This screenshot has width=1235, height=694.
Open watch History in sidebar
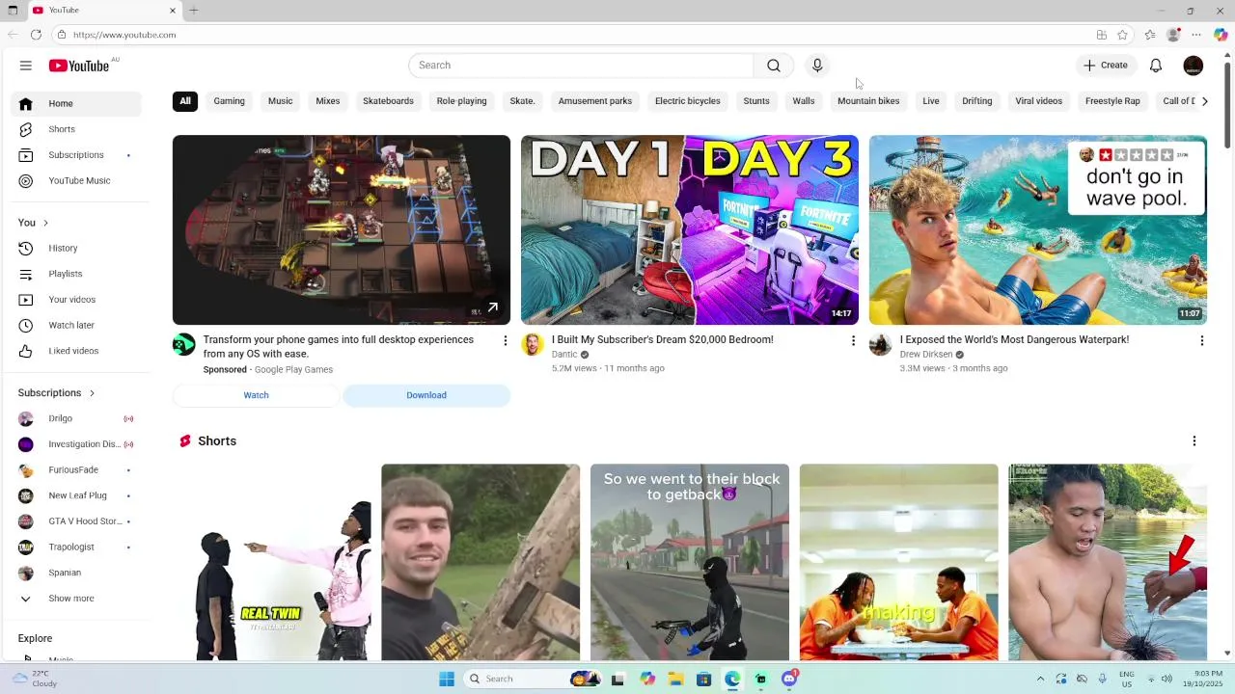click(78, 248)
